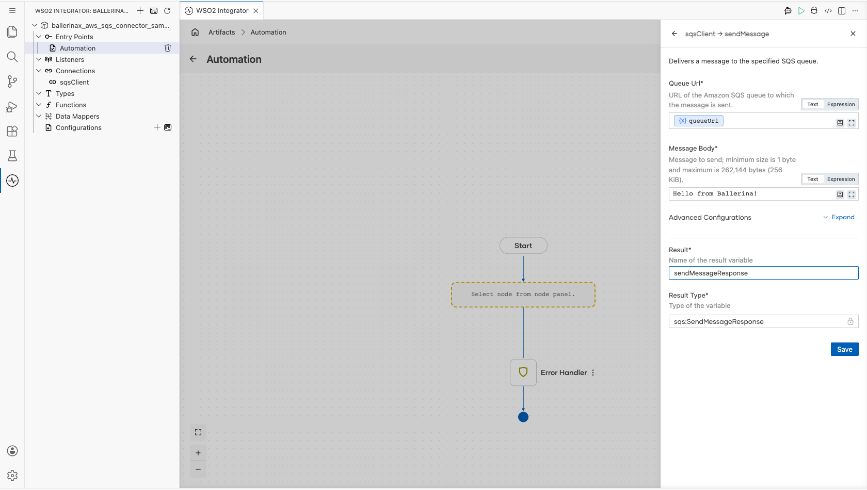Select the Error Handler shield node
The width and height of the screenshot is (867, 490).
click(x=523, y=372)
